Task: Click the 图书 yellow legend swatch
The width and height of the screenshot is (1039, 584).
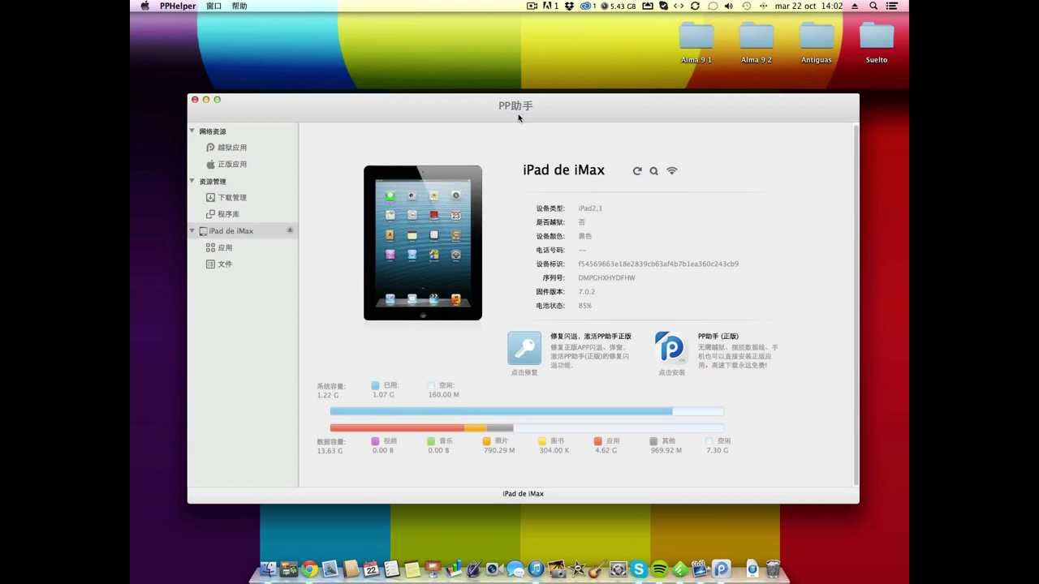Action: coord(542,441)
